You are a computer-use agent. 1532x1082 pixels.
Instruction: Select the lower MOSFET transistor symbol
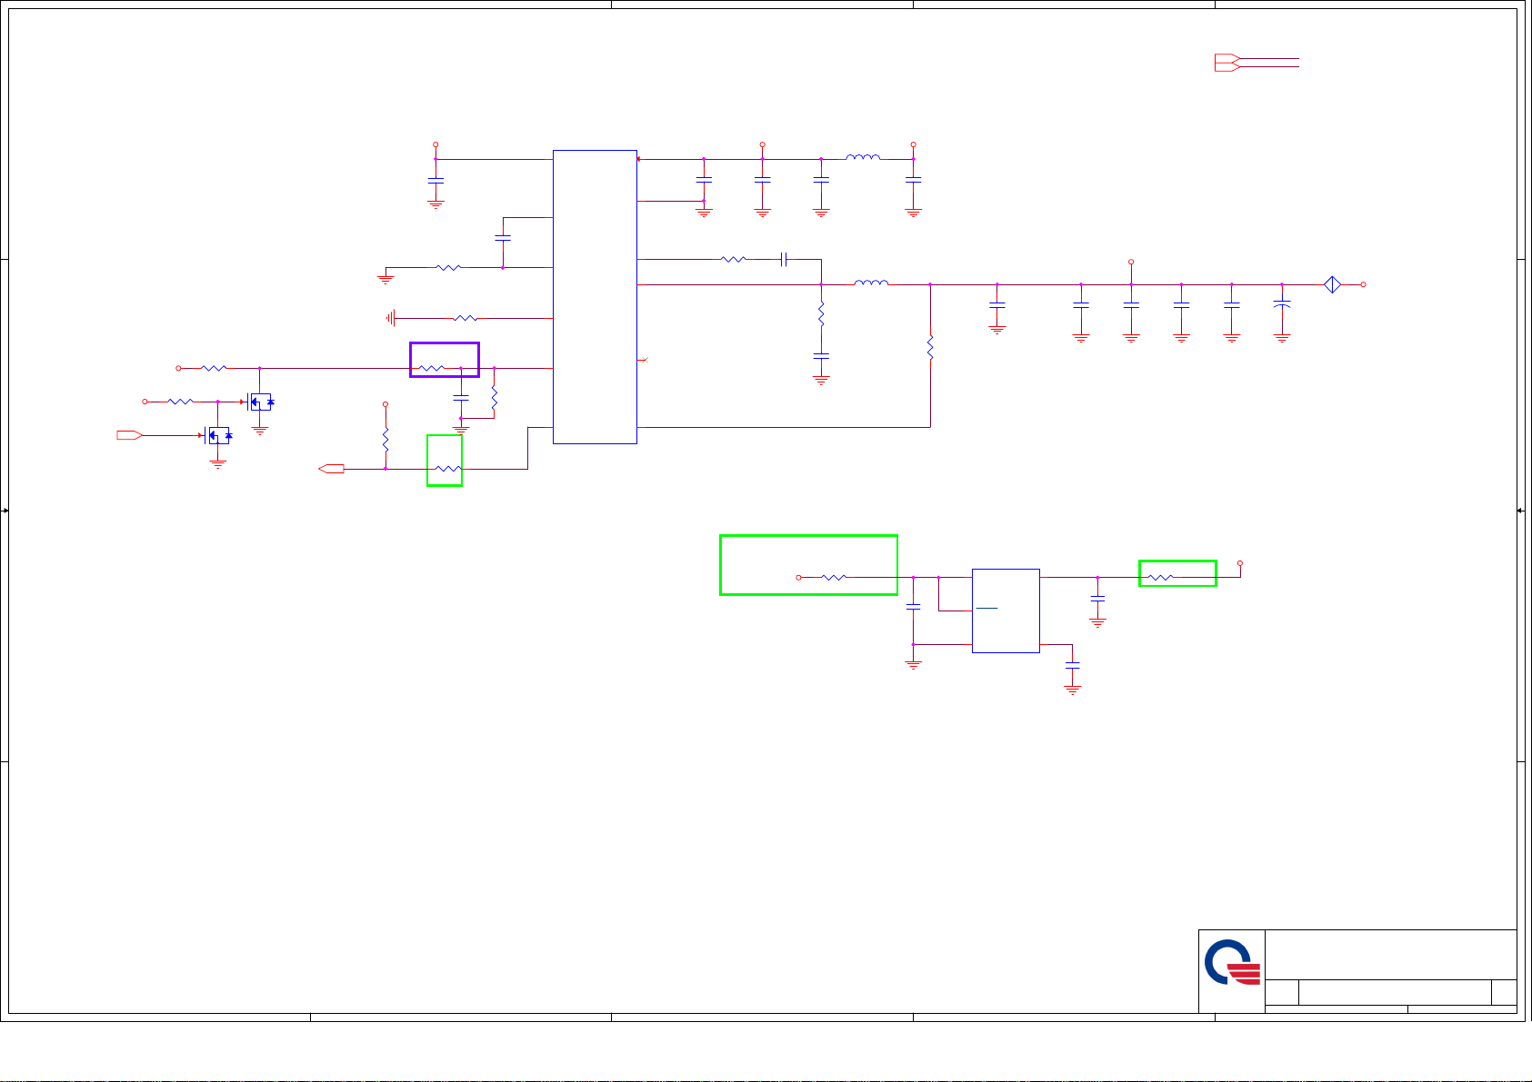click(x=218, y=435)
